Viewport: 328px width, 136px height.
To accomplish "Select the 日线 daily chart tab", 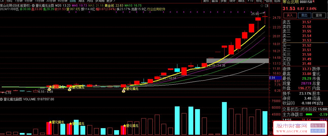I will pos(73,1).
